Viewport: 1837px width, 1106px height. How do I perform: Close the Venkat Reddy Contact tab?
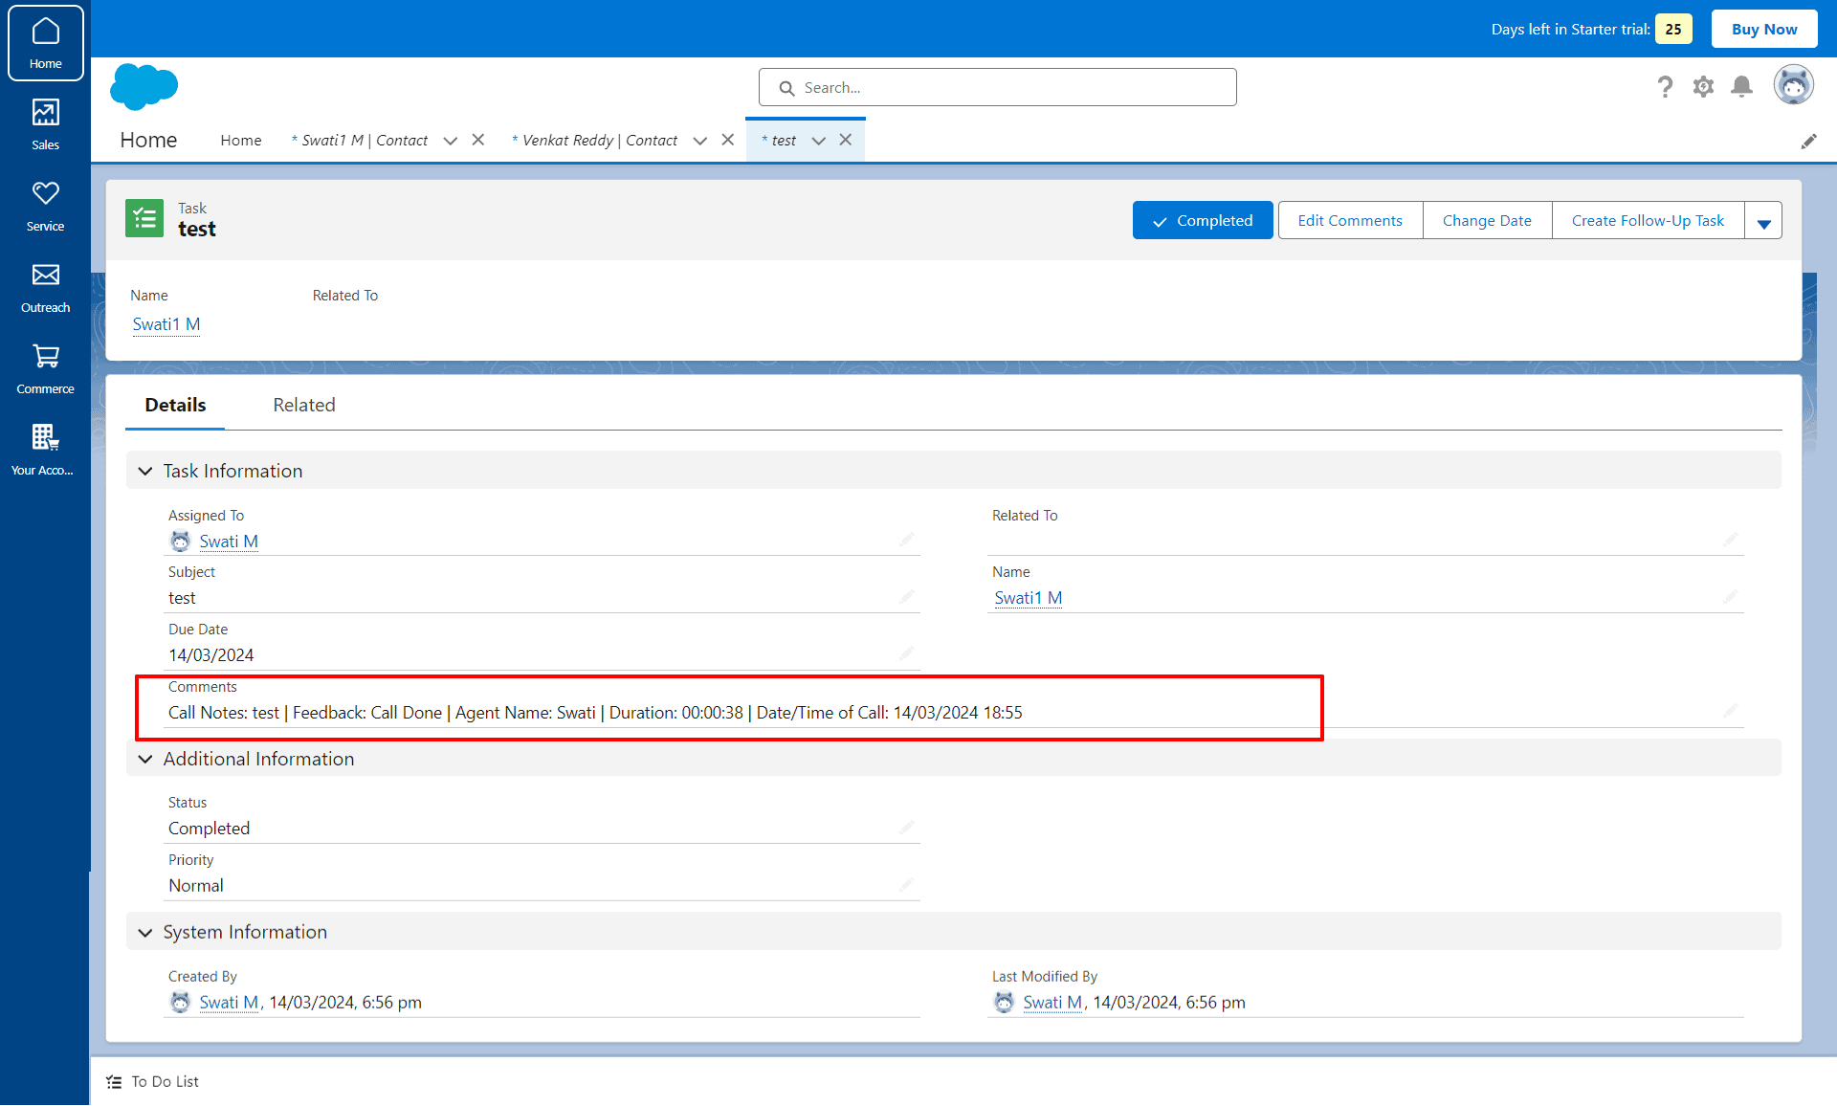pyautogui.click(x=728, y=140)
